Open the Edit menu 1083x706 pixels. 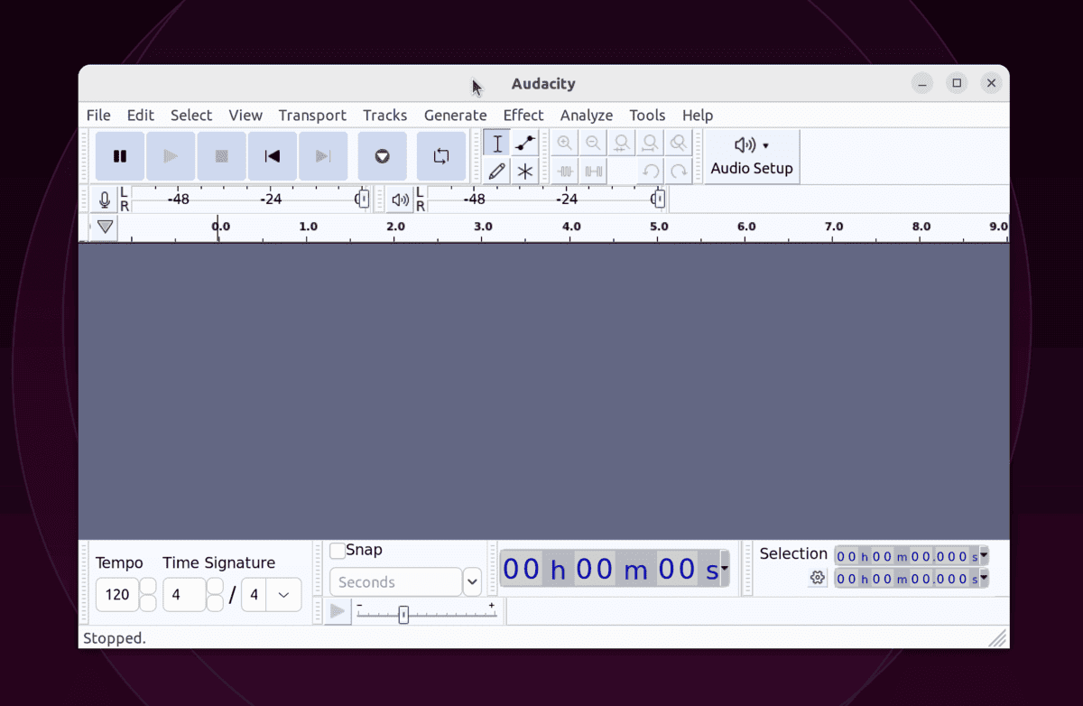pos(141,116)
